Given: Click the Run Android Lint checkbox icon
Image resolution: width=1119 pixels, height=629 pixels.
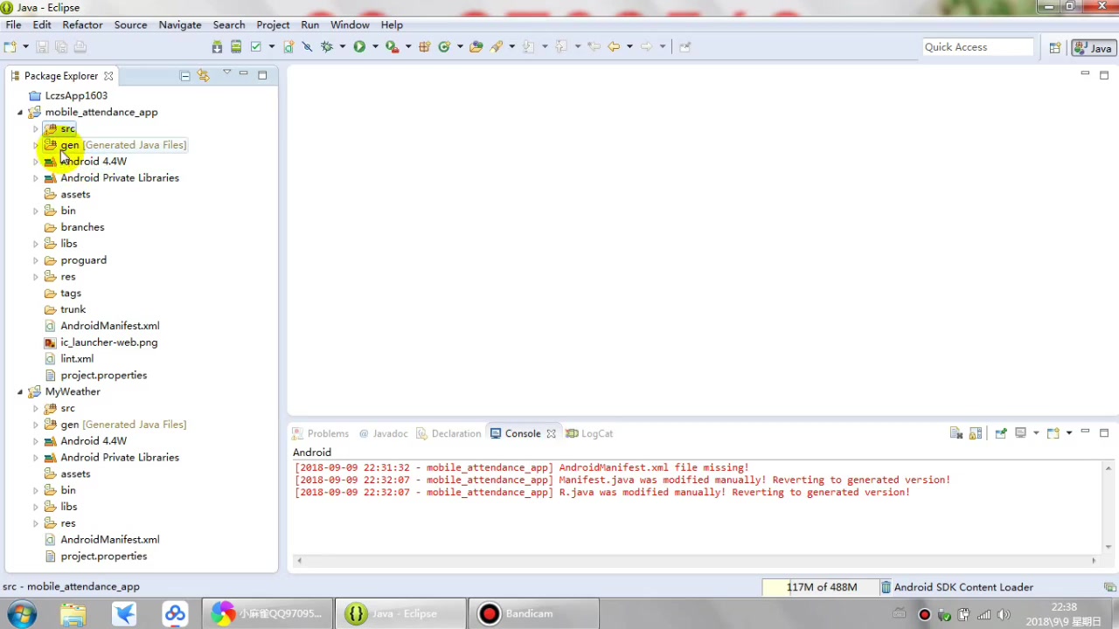Looking at the screenshot, I should [256, 47].
